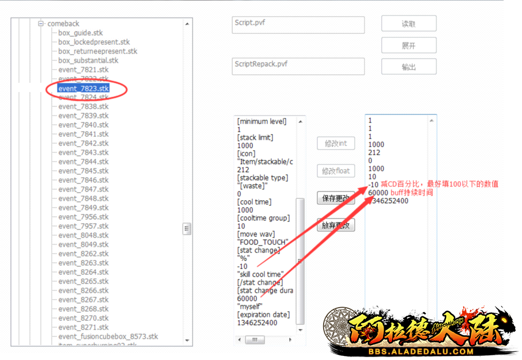Choose event_fusioncubebox_8573.stk from the tree
The height and width of the screenshot is (360, 522).
click(108, 336)
